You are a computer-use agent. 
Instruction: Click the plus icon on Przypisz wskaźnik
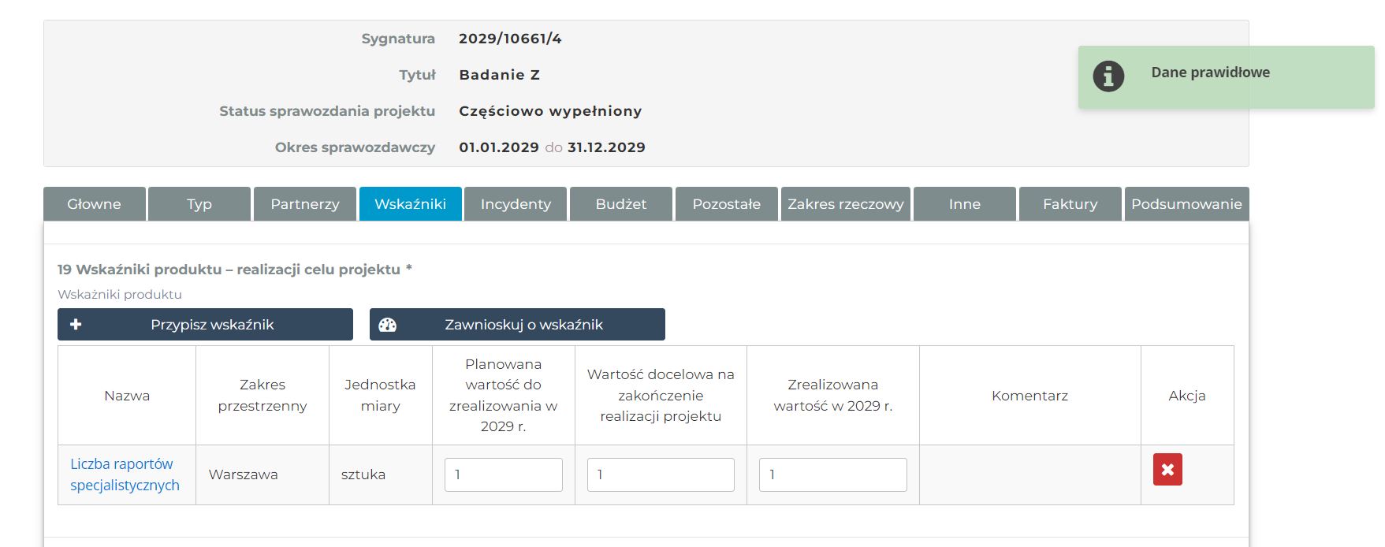click(x=76, y=325)
